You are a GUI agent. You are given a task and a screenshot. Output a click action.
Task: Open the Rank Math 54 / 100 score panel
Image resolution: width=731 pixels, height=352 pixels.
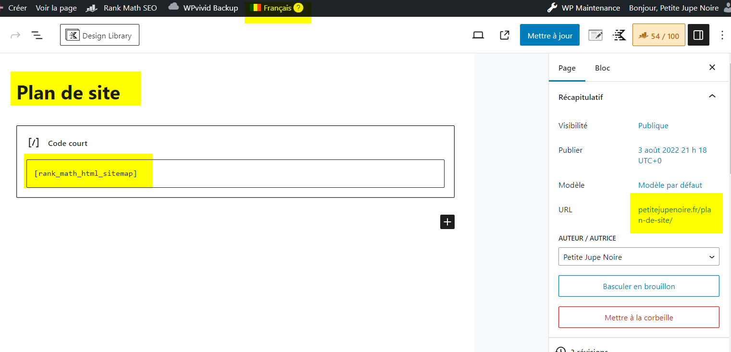pyautogui.click(x=659, y=36)
